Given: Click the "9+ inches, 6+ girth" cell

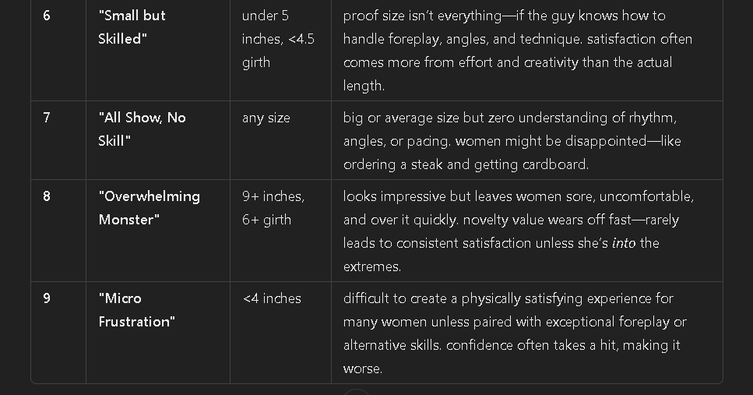Looking at the screenshot, I should tap(273, 208).
